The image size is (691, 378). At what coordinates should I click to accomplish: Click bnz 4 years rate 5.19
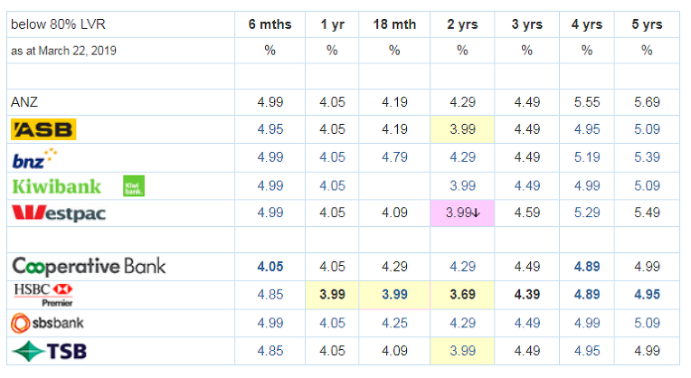pyautogui.click(x=587, y=157)
